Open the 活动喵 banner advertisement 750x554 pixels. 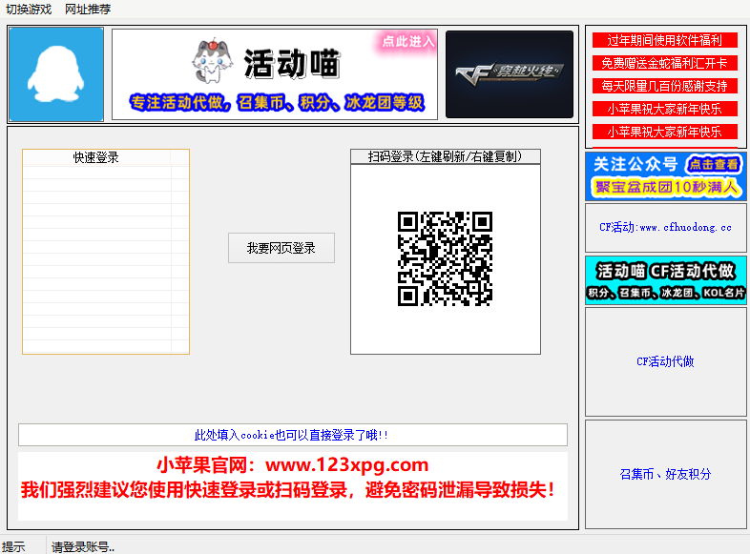click(x=275, y=74)
